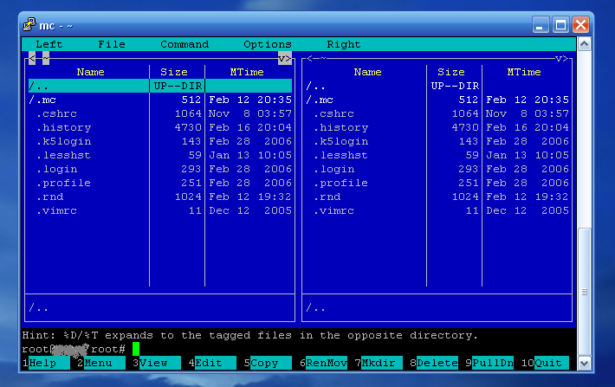Click the 2 Menu function key
The image size is (615, 387).
click(101, 363)
